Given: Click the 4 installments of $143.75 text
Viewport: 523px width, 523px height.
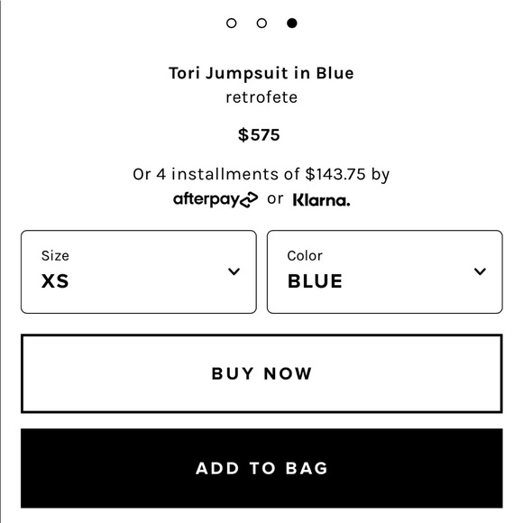Looking at the screenshot, I should pyautogui.click(x=261, y=174).
